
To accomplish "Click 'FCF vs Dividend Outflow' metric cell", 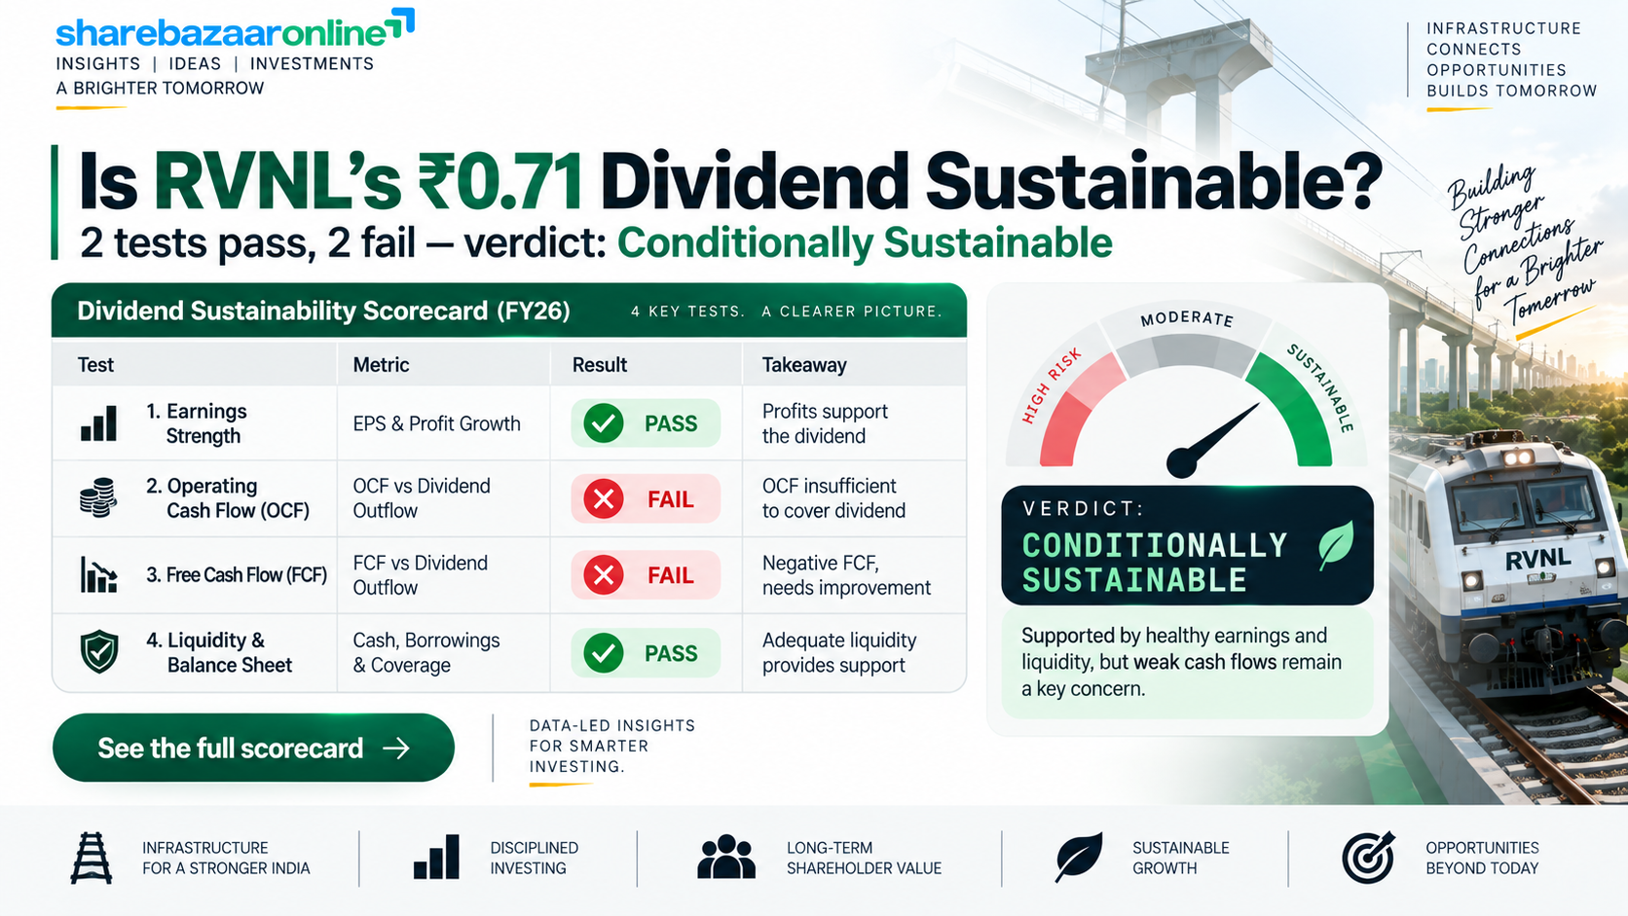I will pos(420,575).
